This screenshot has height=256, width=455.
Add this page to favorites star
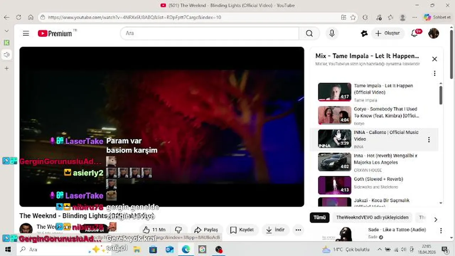pos(353,17)
